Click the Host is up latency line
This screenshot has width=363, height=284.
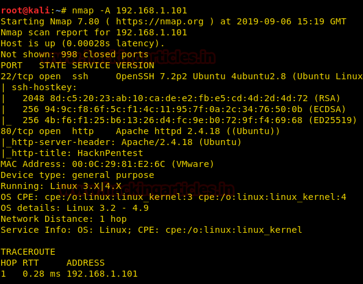[82, 43]
